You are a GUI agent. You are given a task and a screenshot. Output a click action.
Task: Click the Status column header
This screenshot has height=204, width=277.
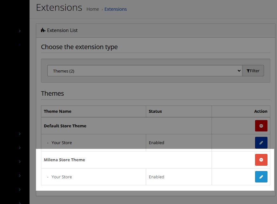coord(155,111)
